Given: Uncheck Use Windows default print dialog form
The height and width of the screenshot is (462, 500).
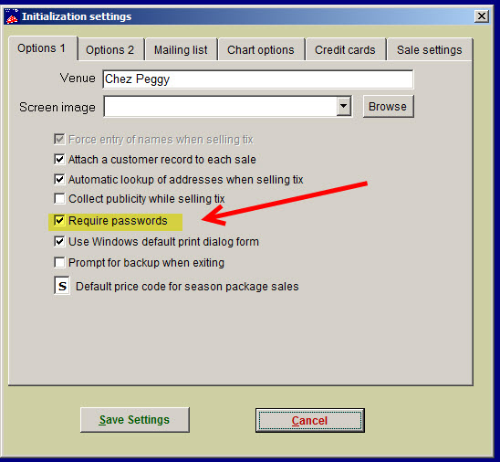Looking at the screenshot, I should pos(59,241).
